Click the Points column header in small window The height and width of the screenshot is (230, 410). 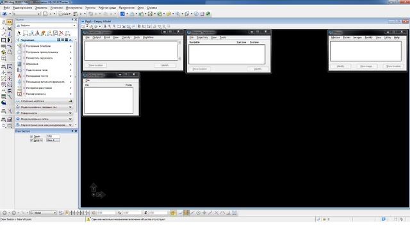pyautogui.click(x=128, y=85)
